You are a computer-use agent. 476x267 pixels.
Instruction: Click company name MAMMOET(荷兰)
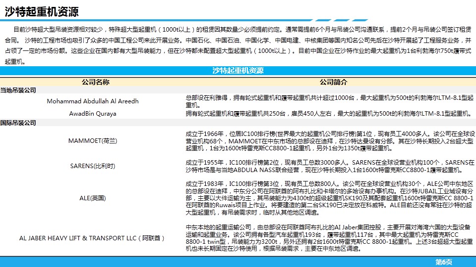93,141
